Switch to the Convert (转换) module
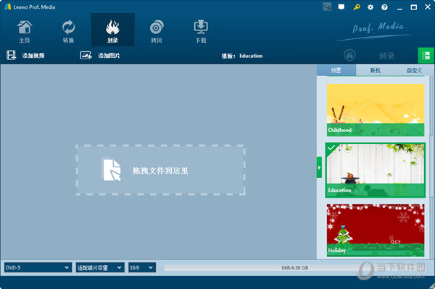This screenshot has height=289, width=435. click(68, 30)
